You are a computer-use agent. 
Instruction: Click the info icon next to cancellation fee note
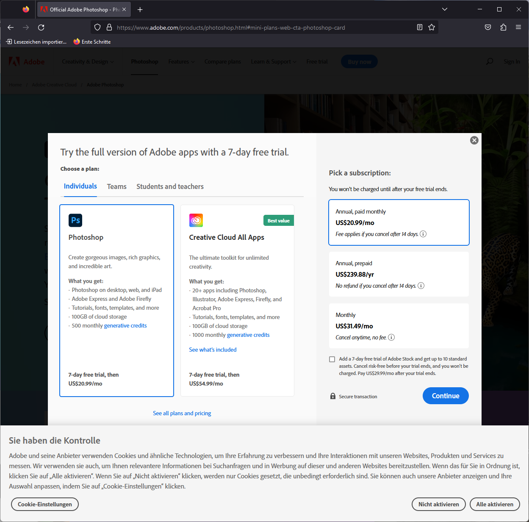423,234
